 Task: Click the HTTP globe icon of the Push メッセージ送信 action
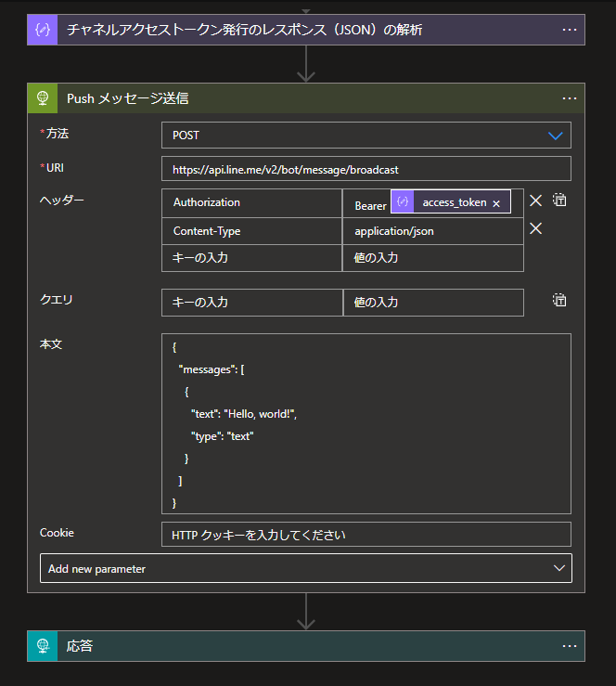(43, 98)
